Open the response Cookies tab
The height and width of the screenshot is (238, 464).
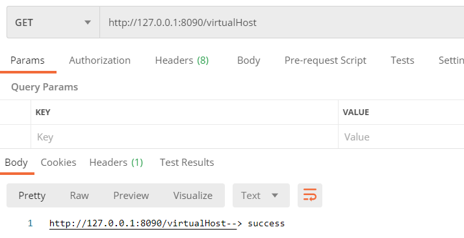(x=58, y=163)
